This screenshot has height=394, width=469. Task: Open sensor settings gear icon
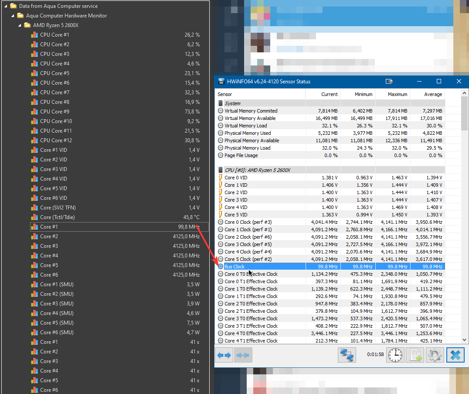(435, 356)
